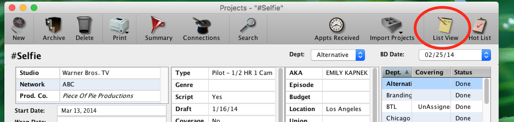Click the New project film reel icon
This screenshot has width=514, height=122.
click(19, 25)
